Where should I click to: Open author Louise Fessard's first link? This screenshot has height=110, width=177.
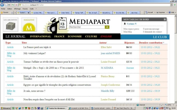[108, 62]
